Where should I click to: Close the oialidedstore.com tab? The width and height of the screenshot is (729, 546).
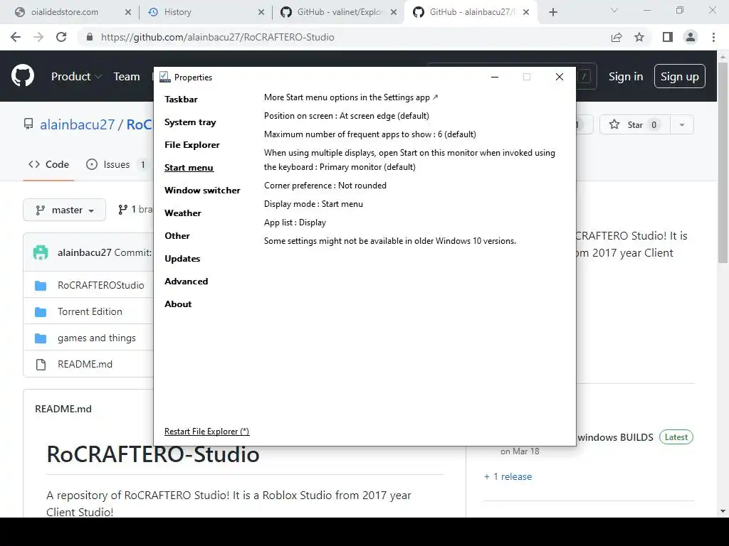pos(128,12)
